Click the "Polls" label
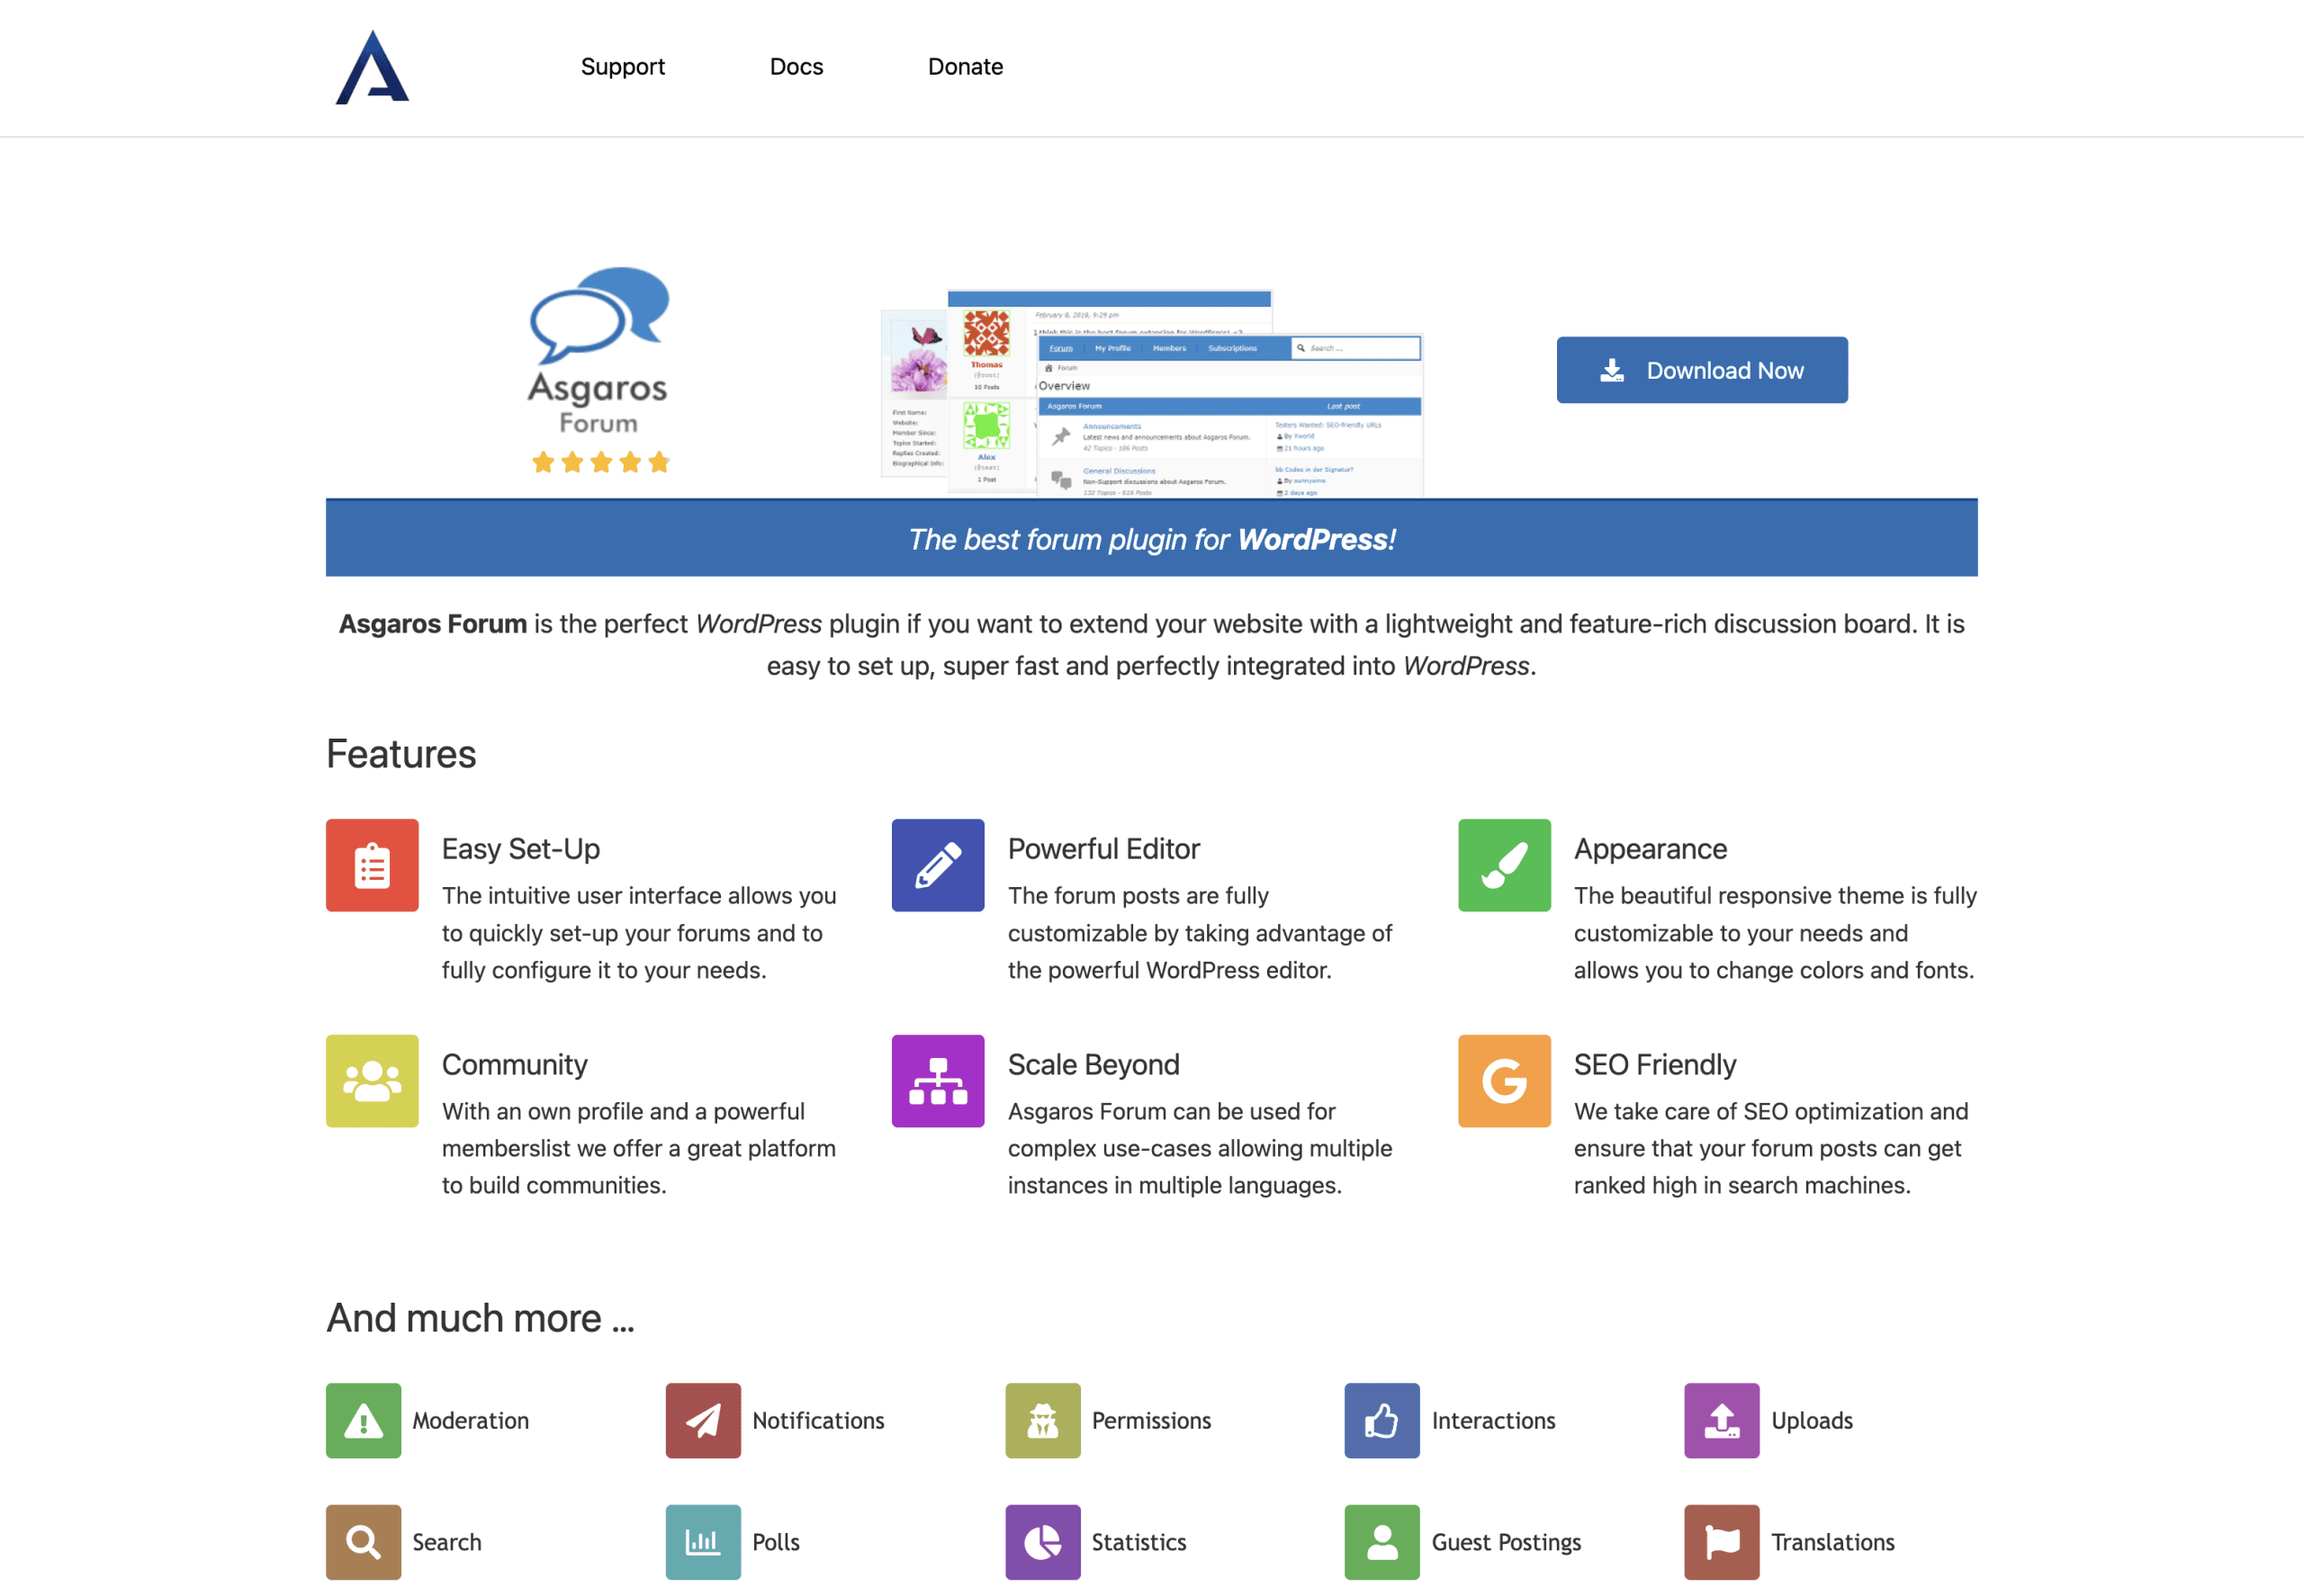The width and height of the screenshot is (2304, 1596). coord(777,1543)
